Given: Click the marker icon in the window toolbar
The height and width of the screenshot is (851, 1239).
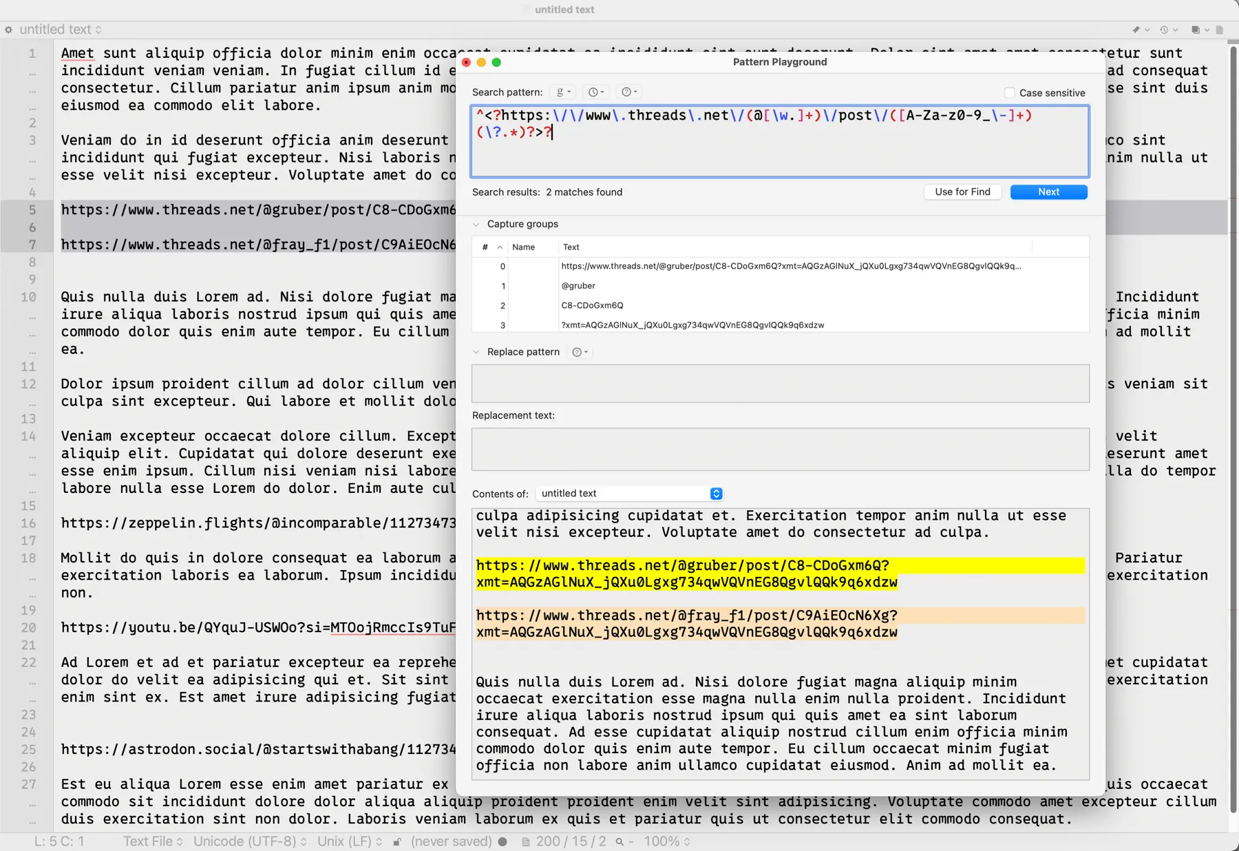Looking at the screenshot, I should (x=1137, y=30).
